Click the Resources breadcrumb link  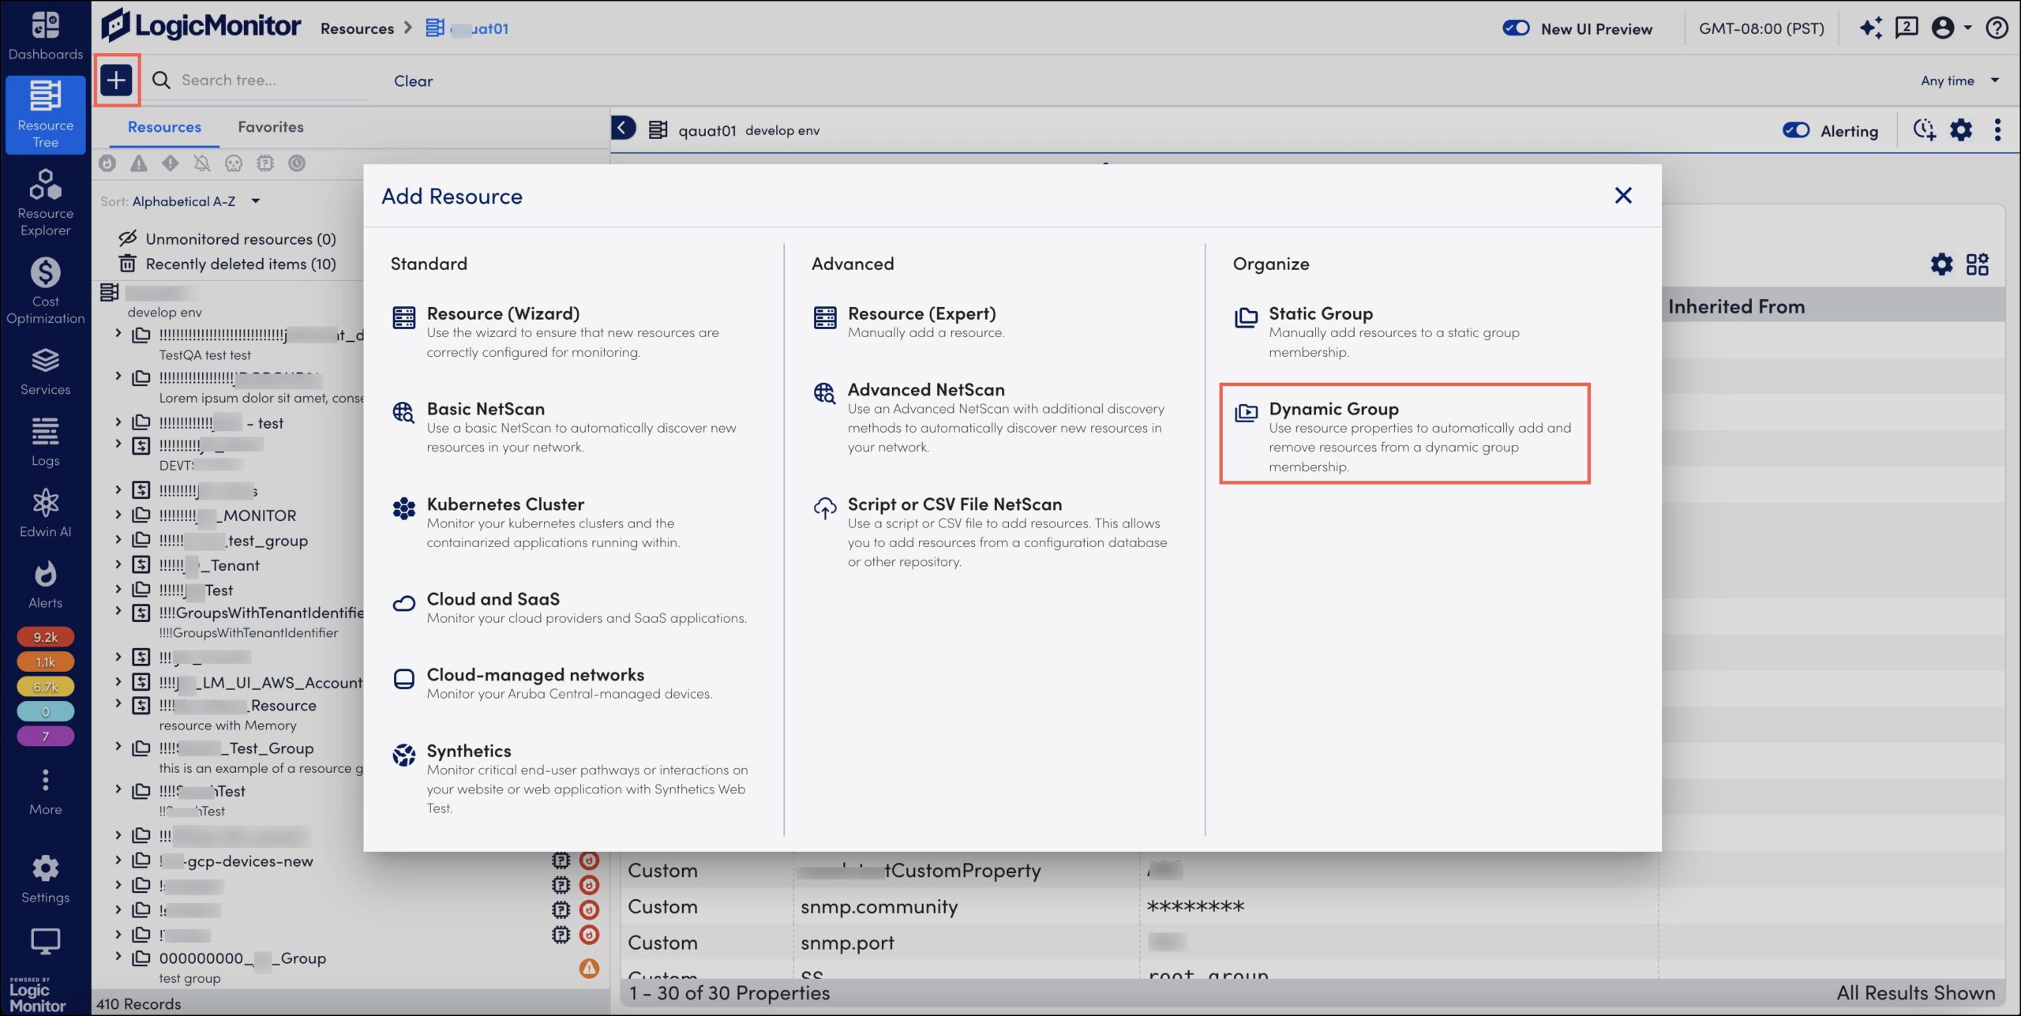(357, 28)
